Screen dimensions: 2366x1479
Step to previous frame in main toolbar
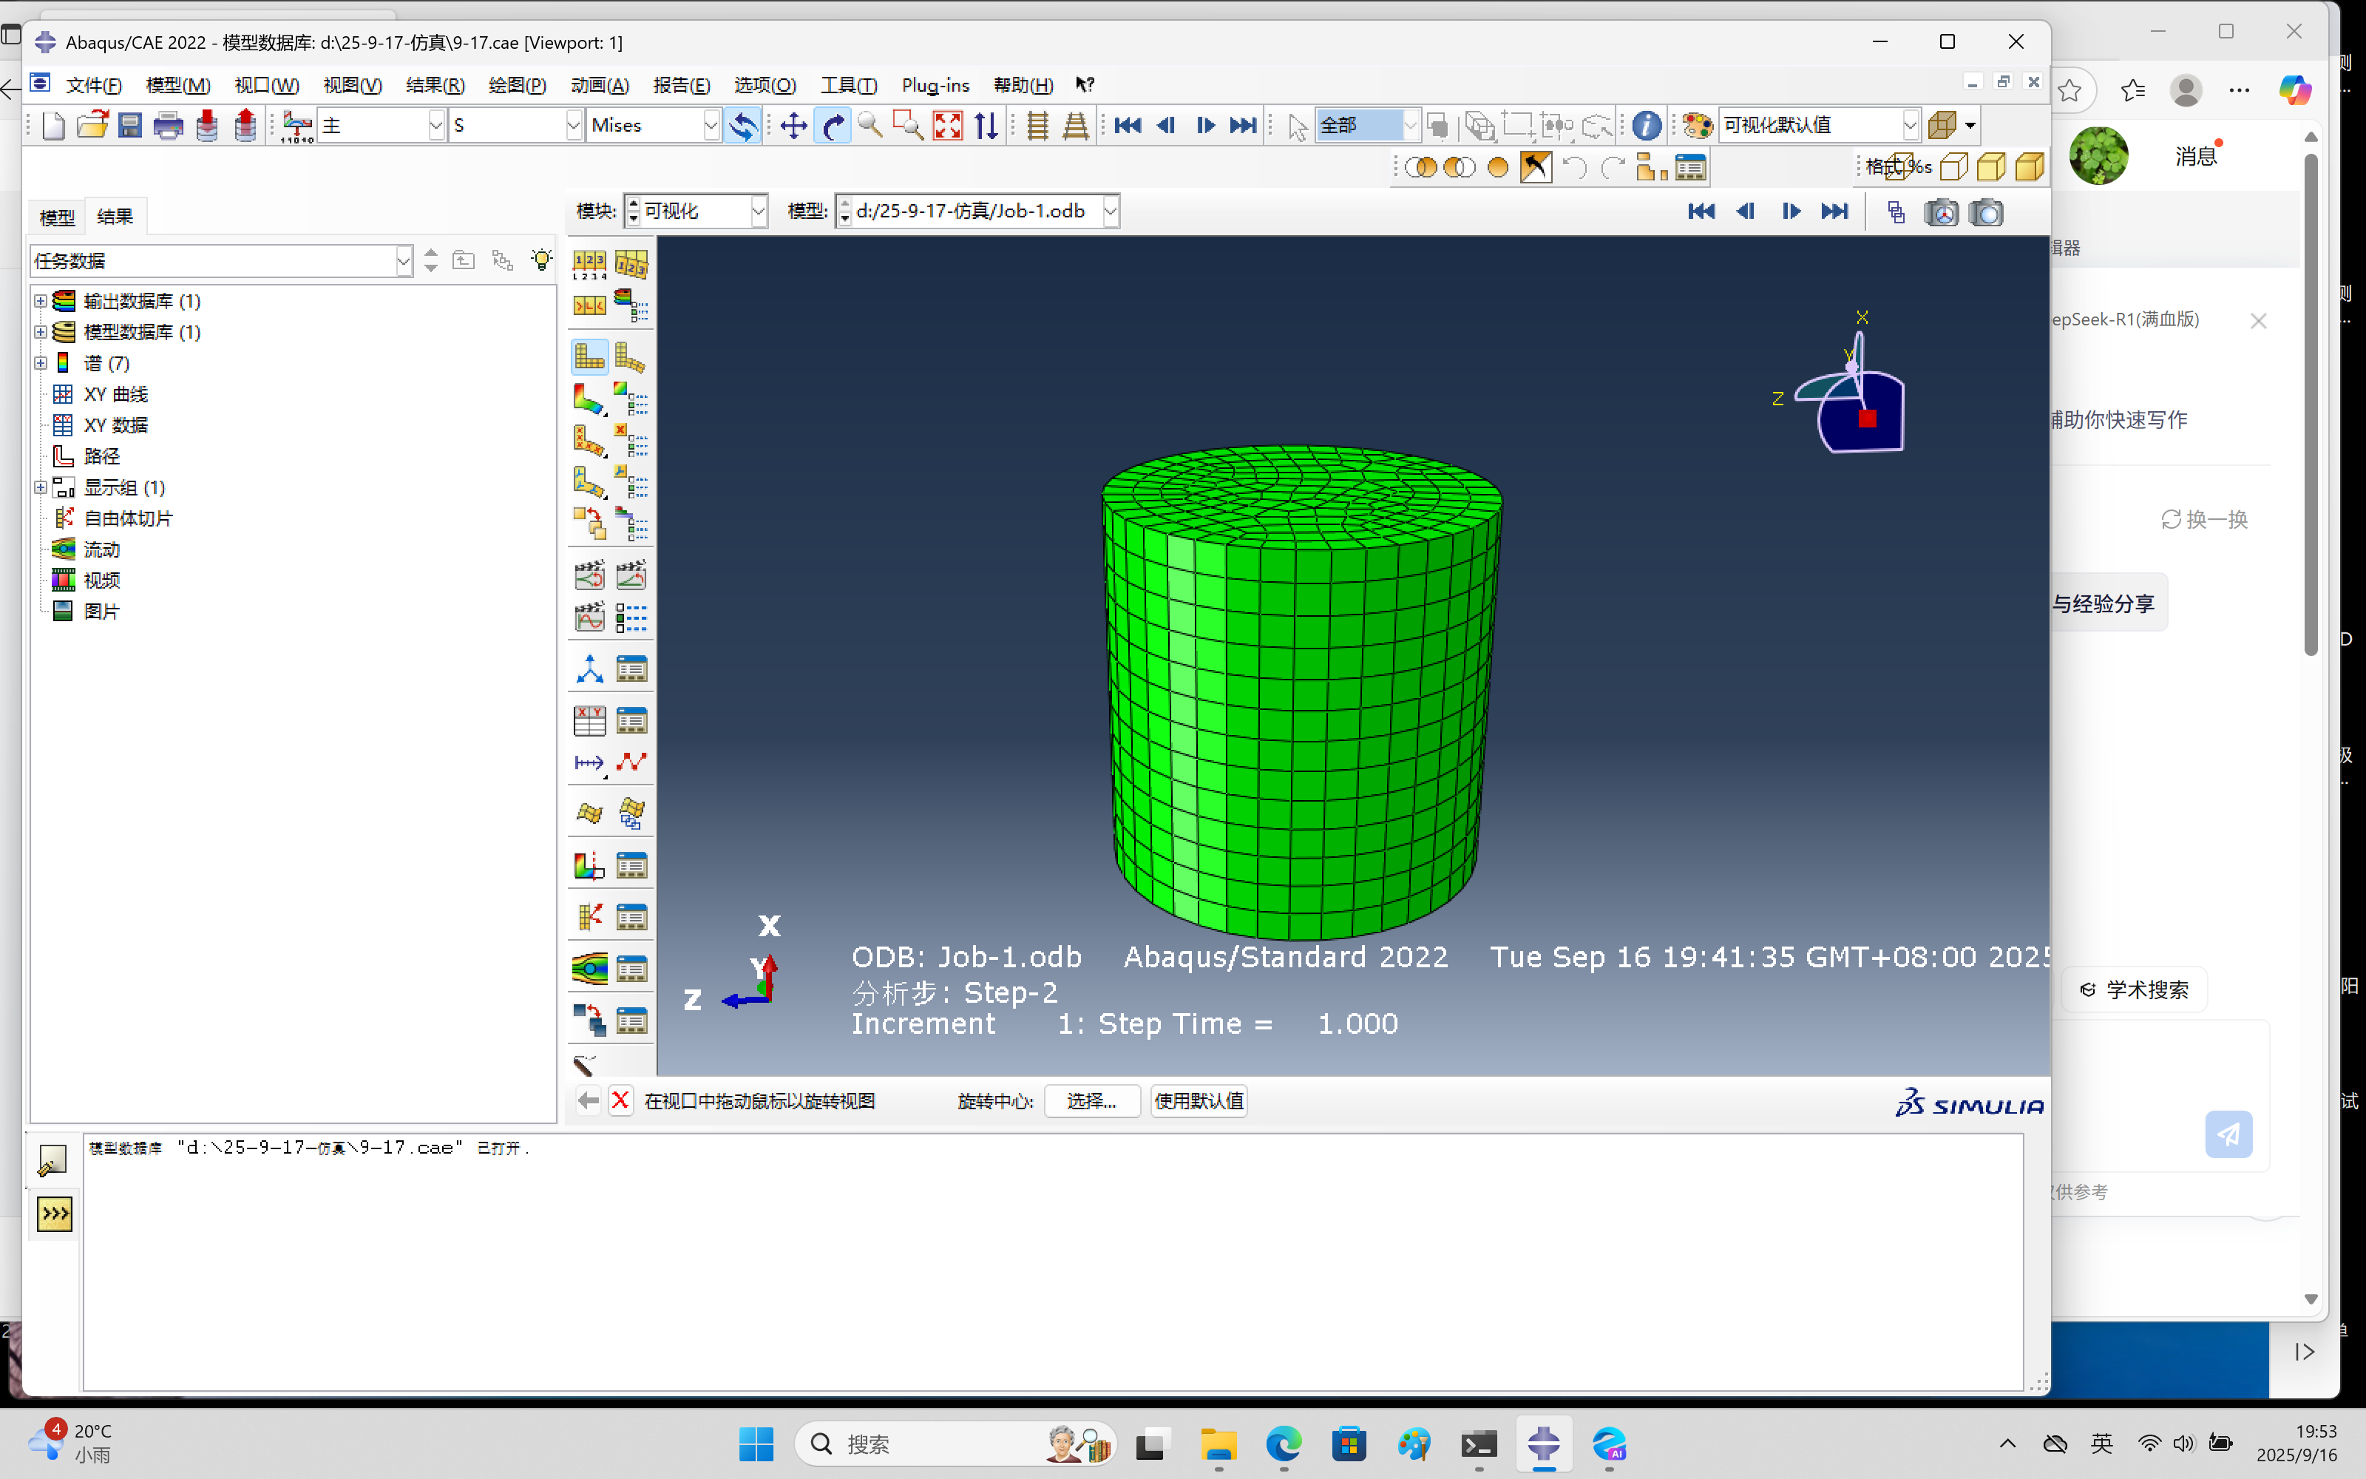click(x=1165, y=125)
